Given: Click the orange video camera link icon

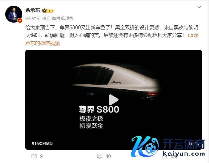Looking at the screenshot, I should click(x=191, y=35).
